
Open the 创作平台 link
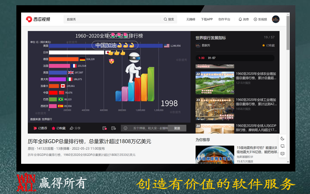point(224,19)
